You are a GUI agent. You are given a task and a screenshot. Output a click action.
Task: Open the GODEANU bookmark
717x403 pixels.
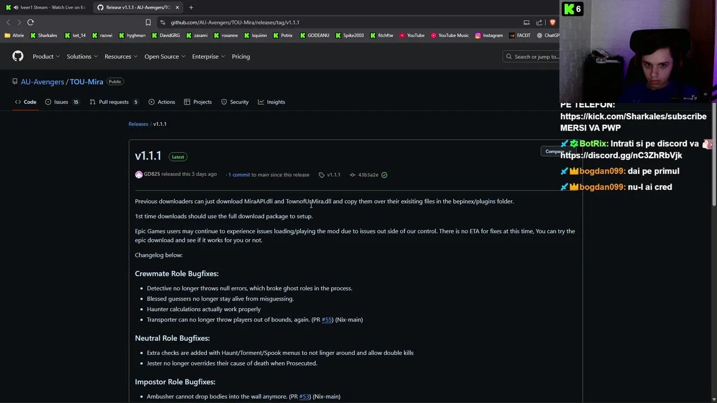tap(315, 35)
